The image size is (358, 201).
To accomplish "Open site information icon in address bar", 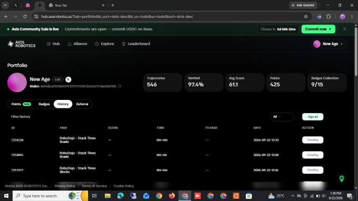I will click(x=36, y=17).
